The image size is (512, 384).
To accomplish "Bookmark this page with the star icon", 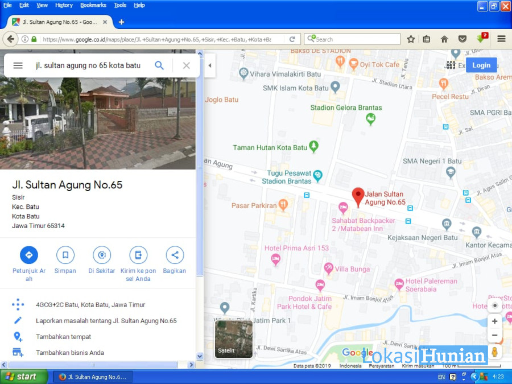I will (411, 39).
